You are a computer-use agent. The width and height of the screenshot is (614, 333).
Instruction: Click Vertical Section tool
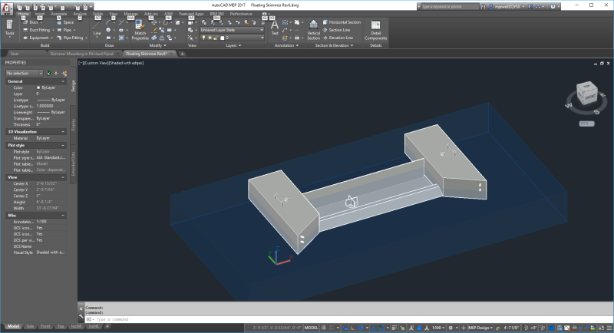click(313, 30)
